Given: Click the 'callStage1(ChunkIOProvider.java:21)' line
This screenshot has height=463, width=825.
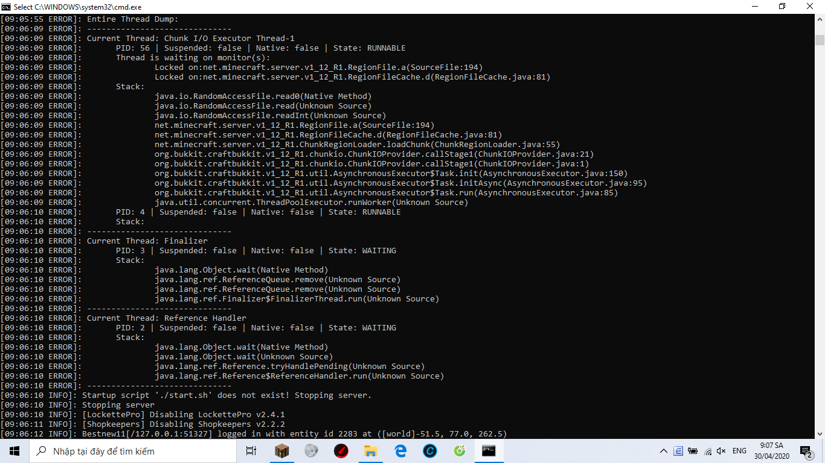Looking at the screenshot, I should (374, 154).
